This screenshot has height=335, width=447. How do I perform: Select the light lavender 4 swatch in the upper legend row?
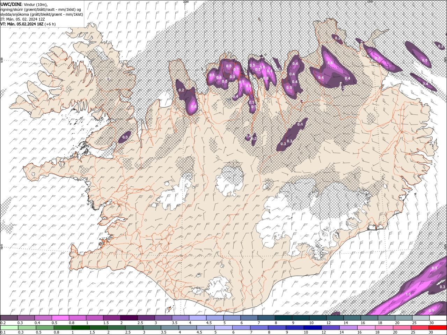tap(197, 318)
